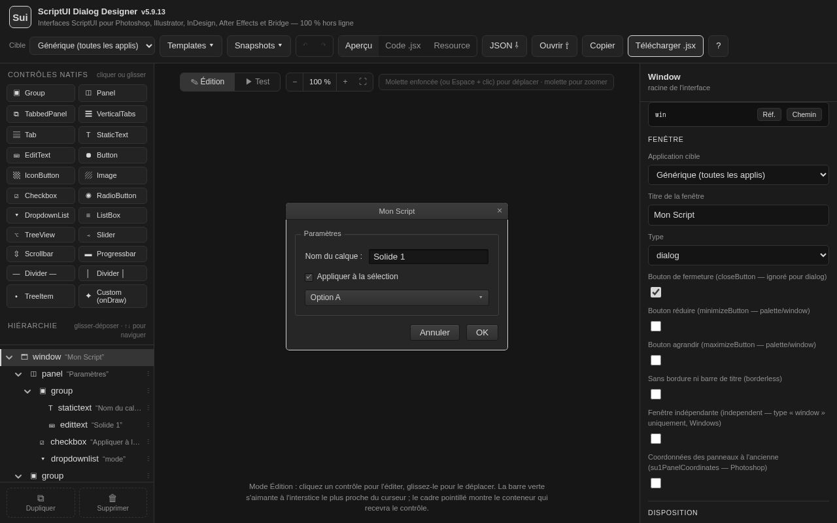Switch to the Code .jsx tab
The width and height of the screenshot is (837, 523).
[403, 46]
